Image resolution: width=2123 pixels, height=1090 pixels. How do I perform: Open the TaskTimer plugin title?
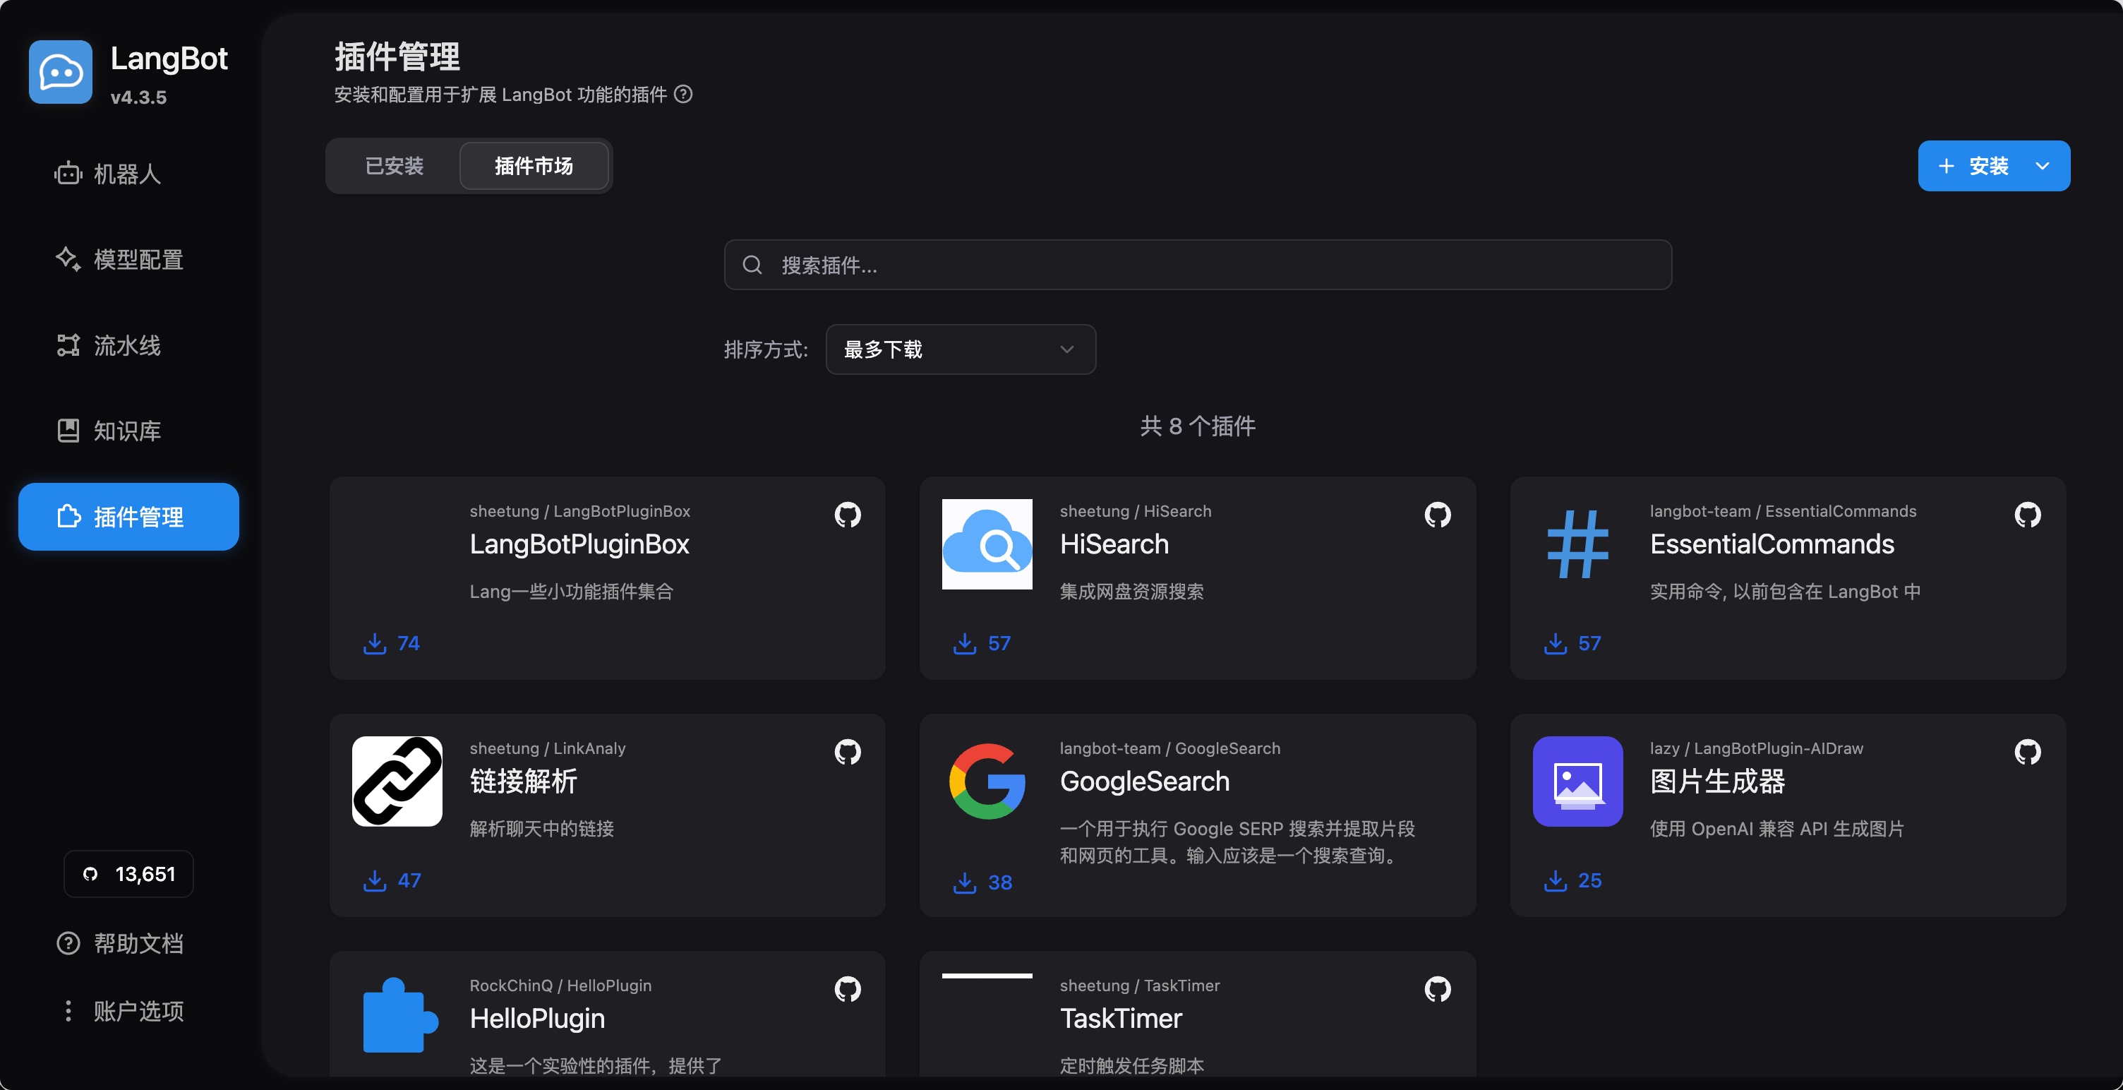[x=1121, y=1018]
